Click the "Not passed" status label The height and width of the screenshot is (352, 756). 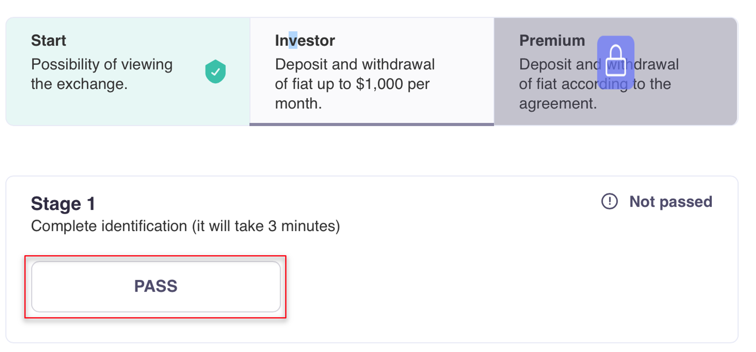click(670, 202)
